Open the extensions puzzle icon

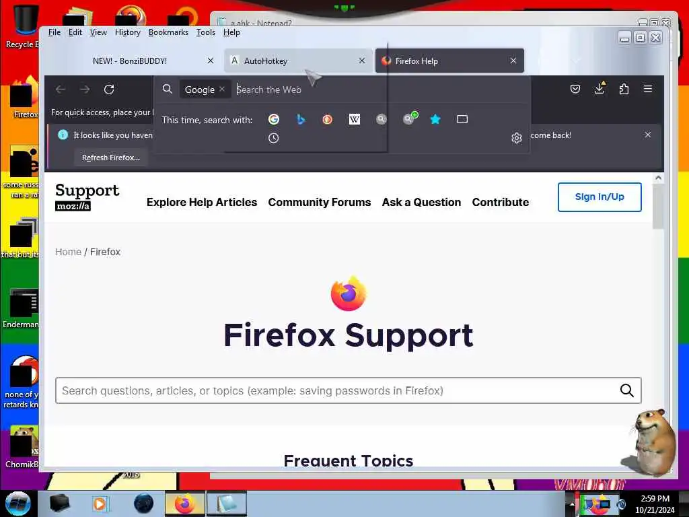tap(624, 89)
